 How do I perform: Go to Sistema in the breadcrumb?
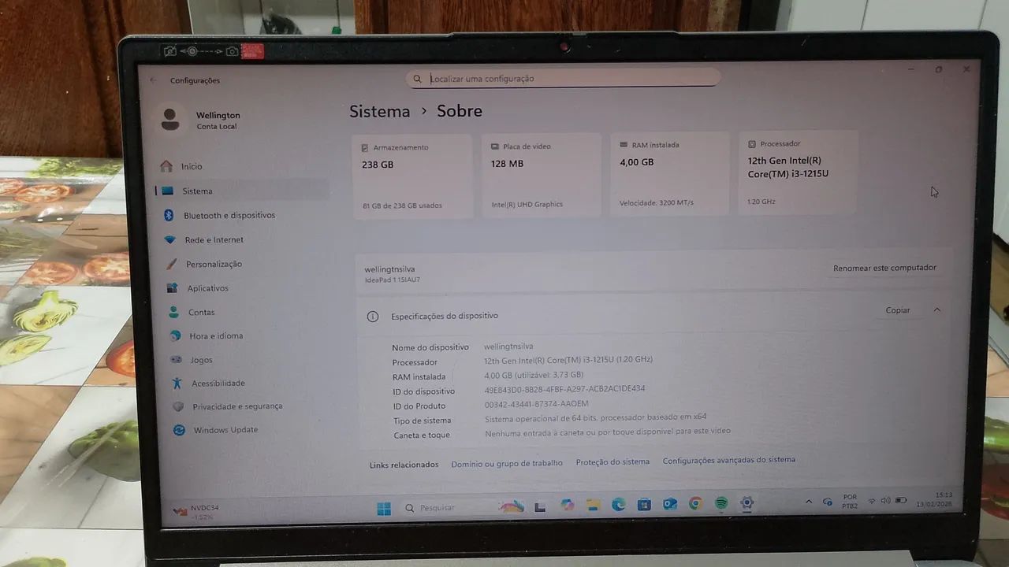[380, 111]
